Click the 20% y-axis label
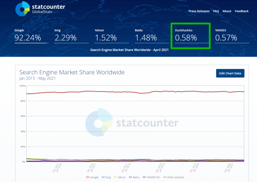This screenshot has width=257, height=182. point(23,147)
